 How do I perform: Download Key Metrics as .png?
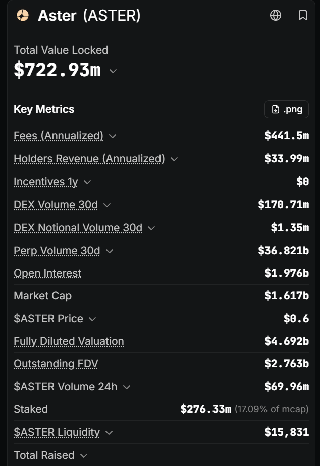tap(287, 109)
